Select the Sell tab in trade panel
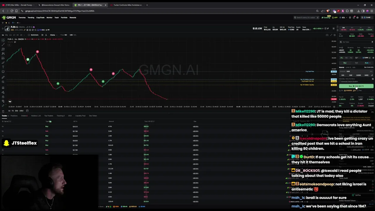Viewport: 375px width, 211px height. click(x=356, y=63)
